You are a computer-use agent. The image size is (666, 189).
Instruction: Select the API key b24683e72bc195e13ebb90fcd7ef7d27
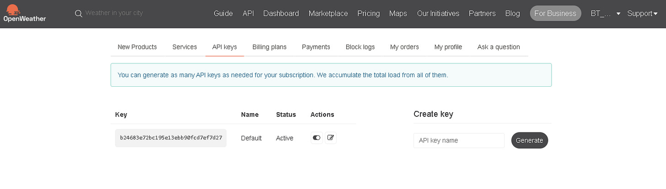[171, 137]
